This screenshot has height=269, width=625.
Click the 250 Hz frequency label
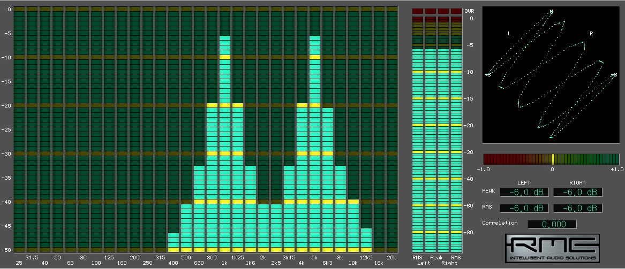pyautogui.click(x=147, y=263)
